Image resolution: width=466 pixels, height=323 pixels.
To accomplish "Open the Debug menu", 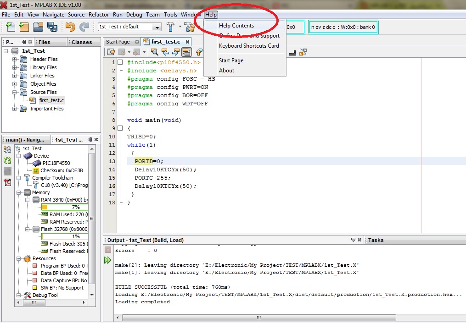I will pyautogui.click(x=134, y=15).
